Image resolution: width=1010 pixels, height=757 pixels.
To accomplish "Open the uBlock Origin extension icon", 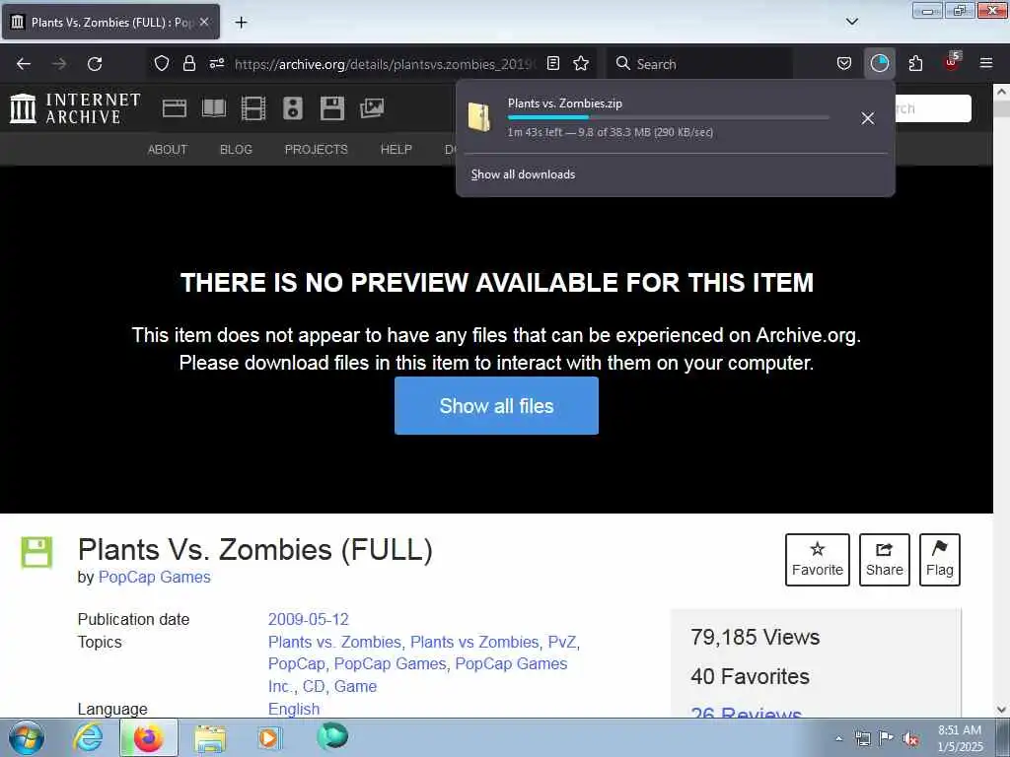I will point(952,62).
